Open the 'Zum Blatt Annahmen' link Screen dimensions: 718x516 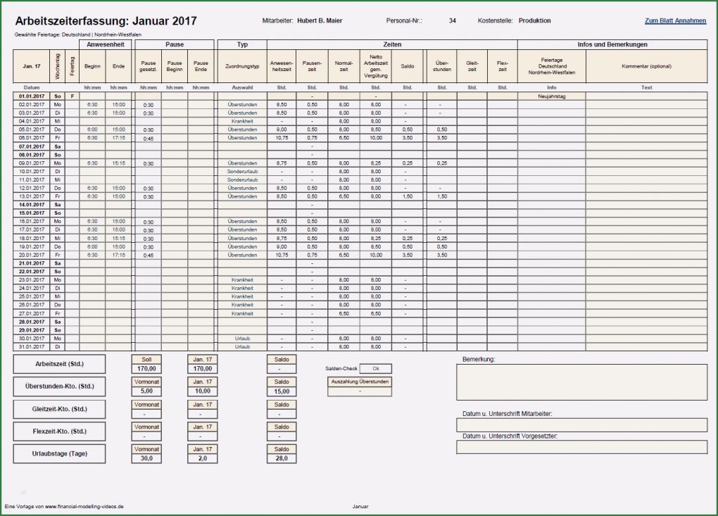click(675, 21)
